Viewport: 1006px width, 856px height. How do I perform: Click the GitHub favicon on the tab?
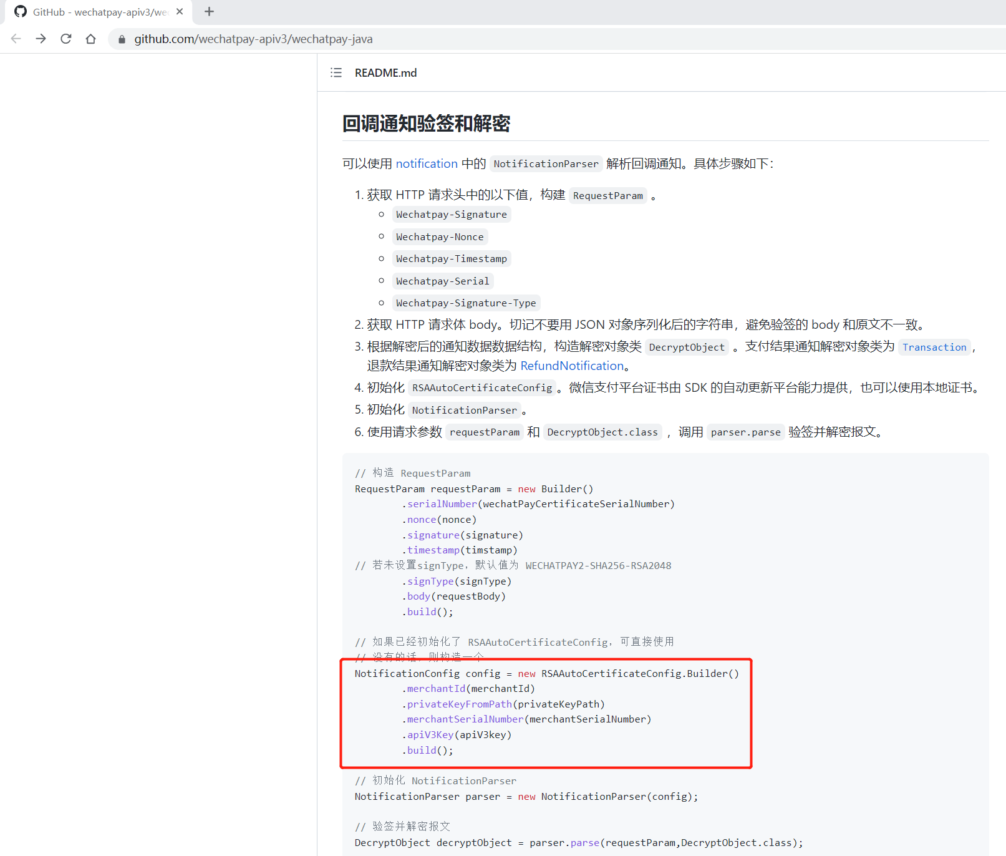tap(21, 12)
